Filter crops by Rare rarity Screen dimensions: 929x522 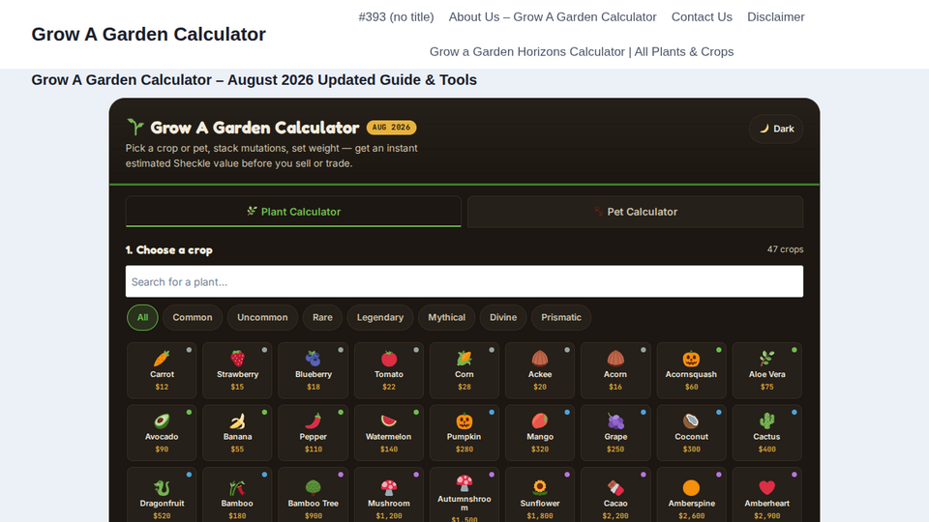[x=322, y=317]
